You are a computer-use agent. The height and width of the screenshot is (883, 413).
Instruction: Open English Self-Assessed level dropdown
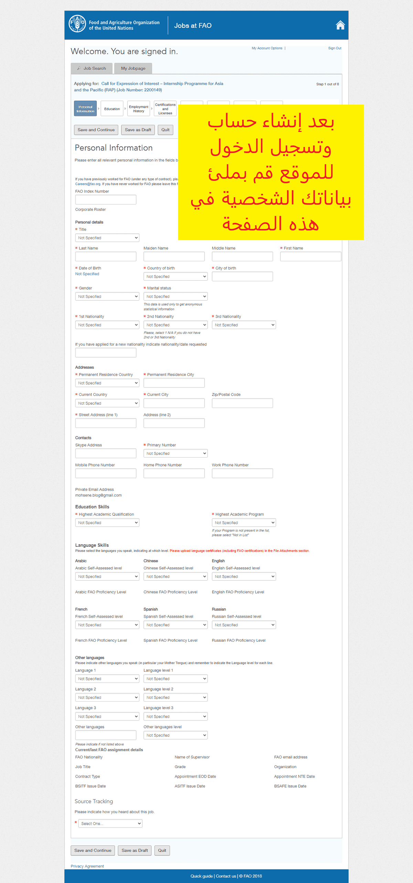tap(244, 576)
